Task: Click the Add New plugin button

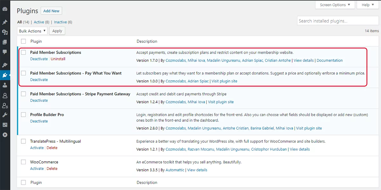Action: coord(51,11)
